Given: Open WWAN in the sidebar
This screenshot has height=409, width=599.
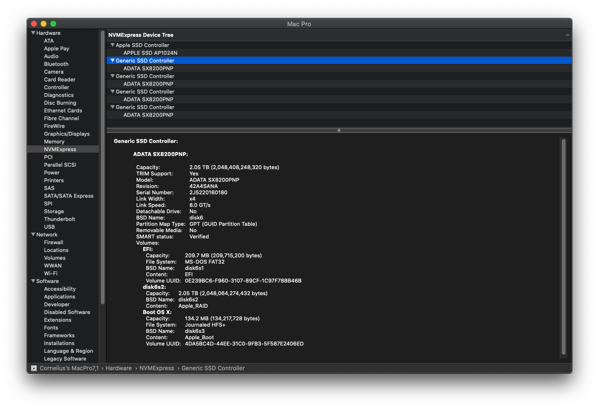Looking at the screenshot, I should [x=53, y=266].
